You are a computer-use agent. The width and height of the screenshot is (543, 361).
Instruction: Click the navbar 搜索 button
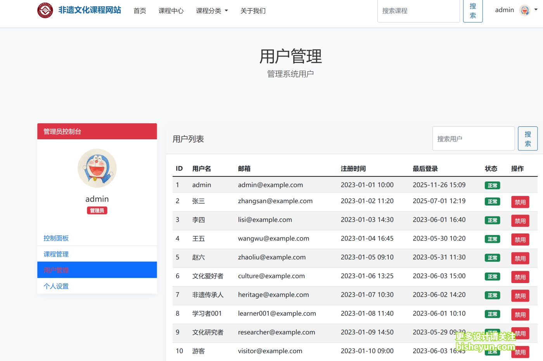click(473, 11)
